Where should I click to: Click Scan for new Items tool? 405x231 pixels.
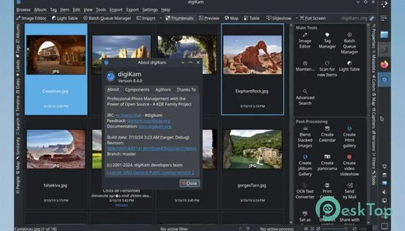pos(327,69)
